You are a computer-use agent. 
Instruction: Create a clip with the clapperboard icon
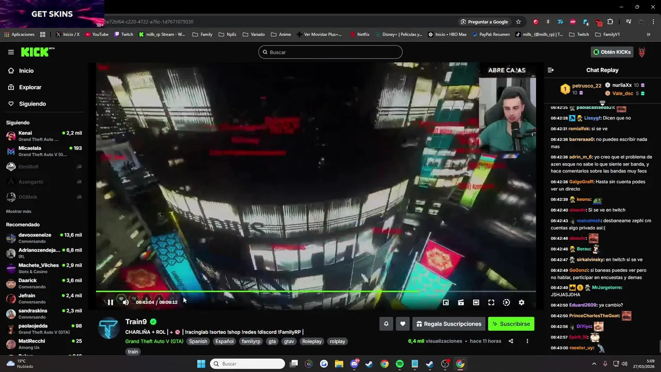pos(461,302)
